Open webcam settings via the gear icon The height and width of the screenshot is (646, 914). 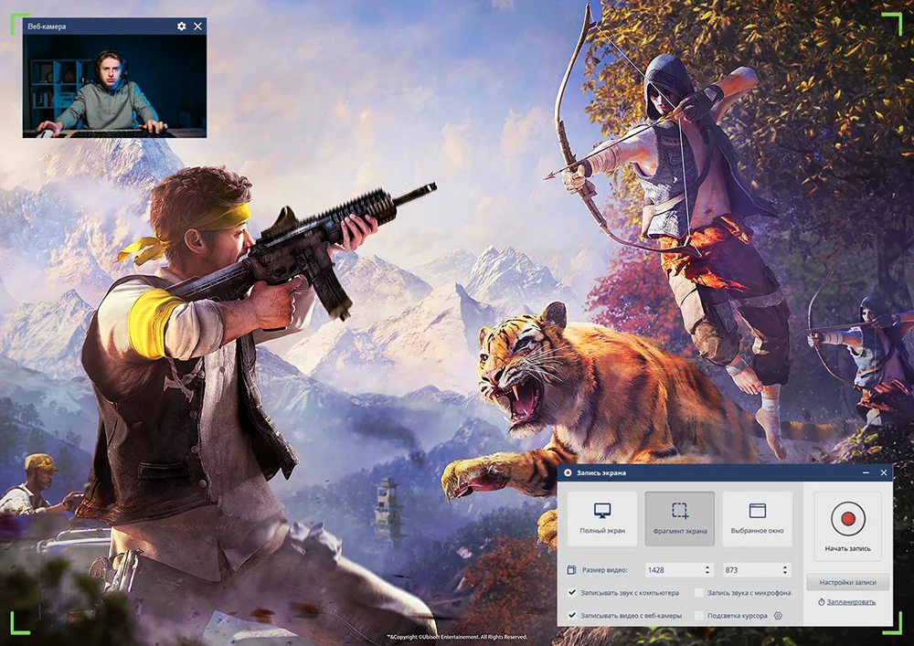(181, 26)
